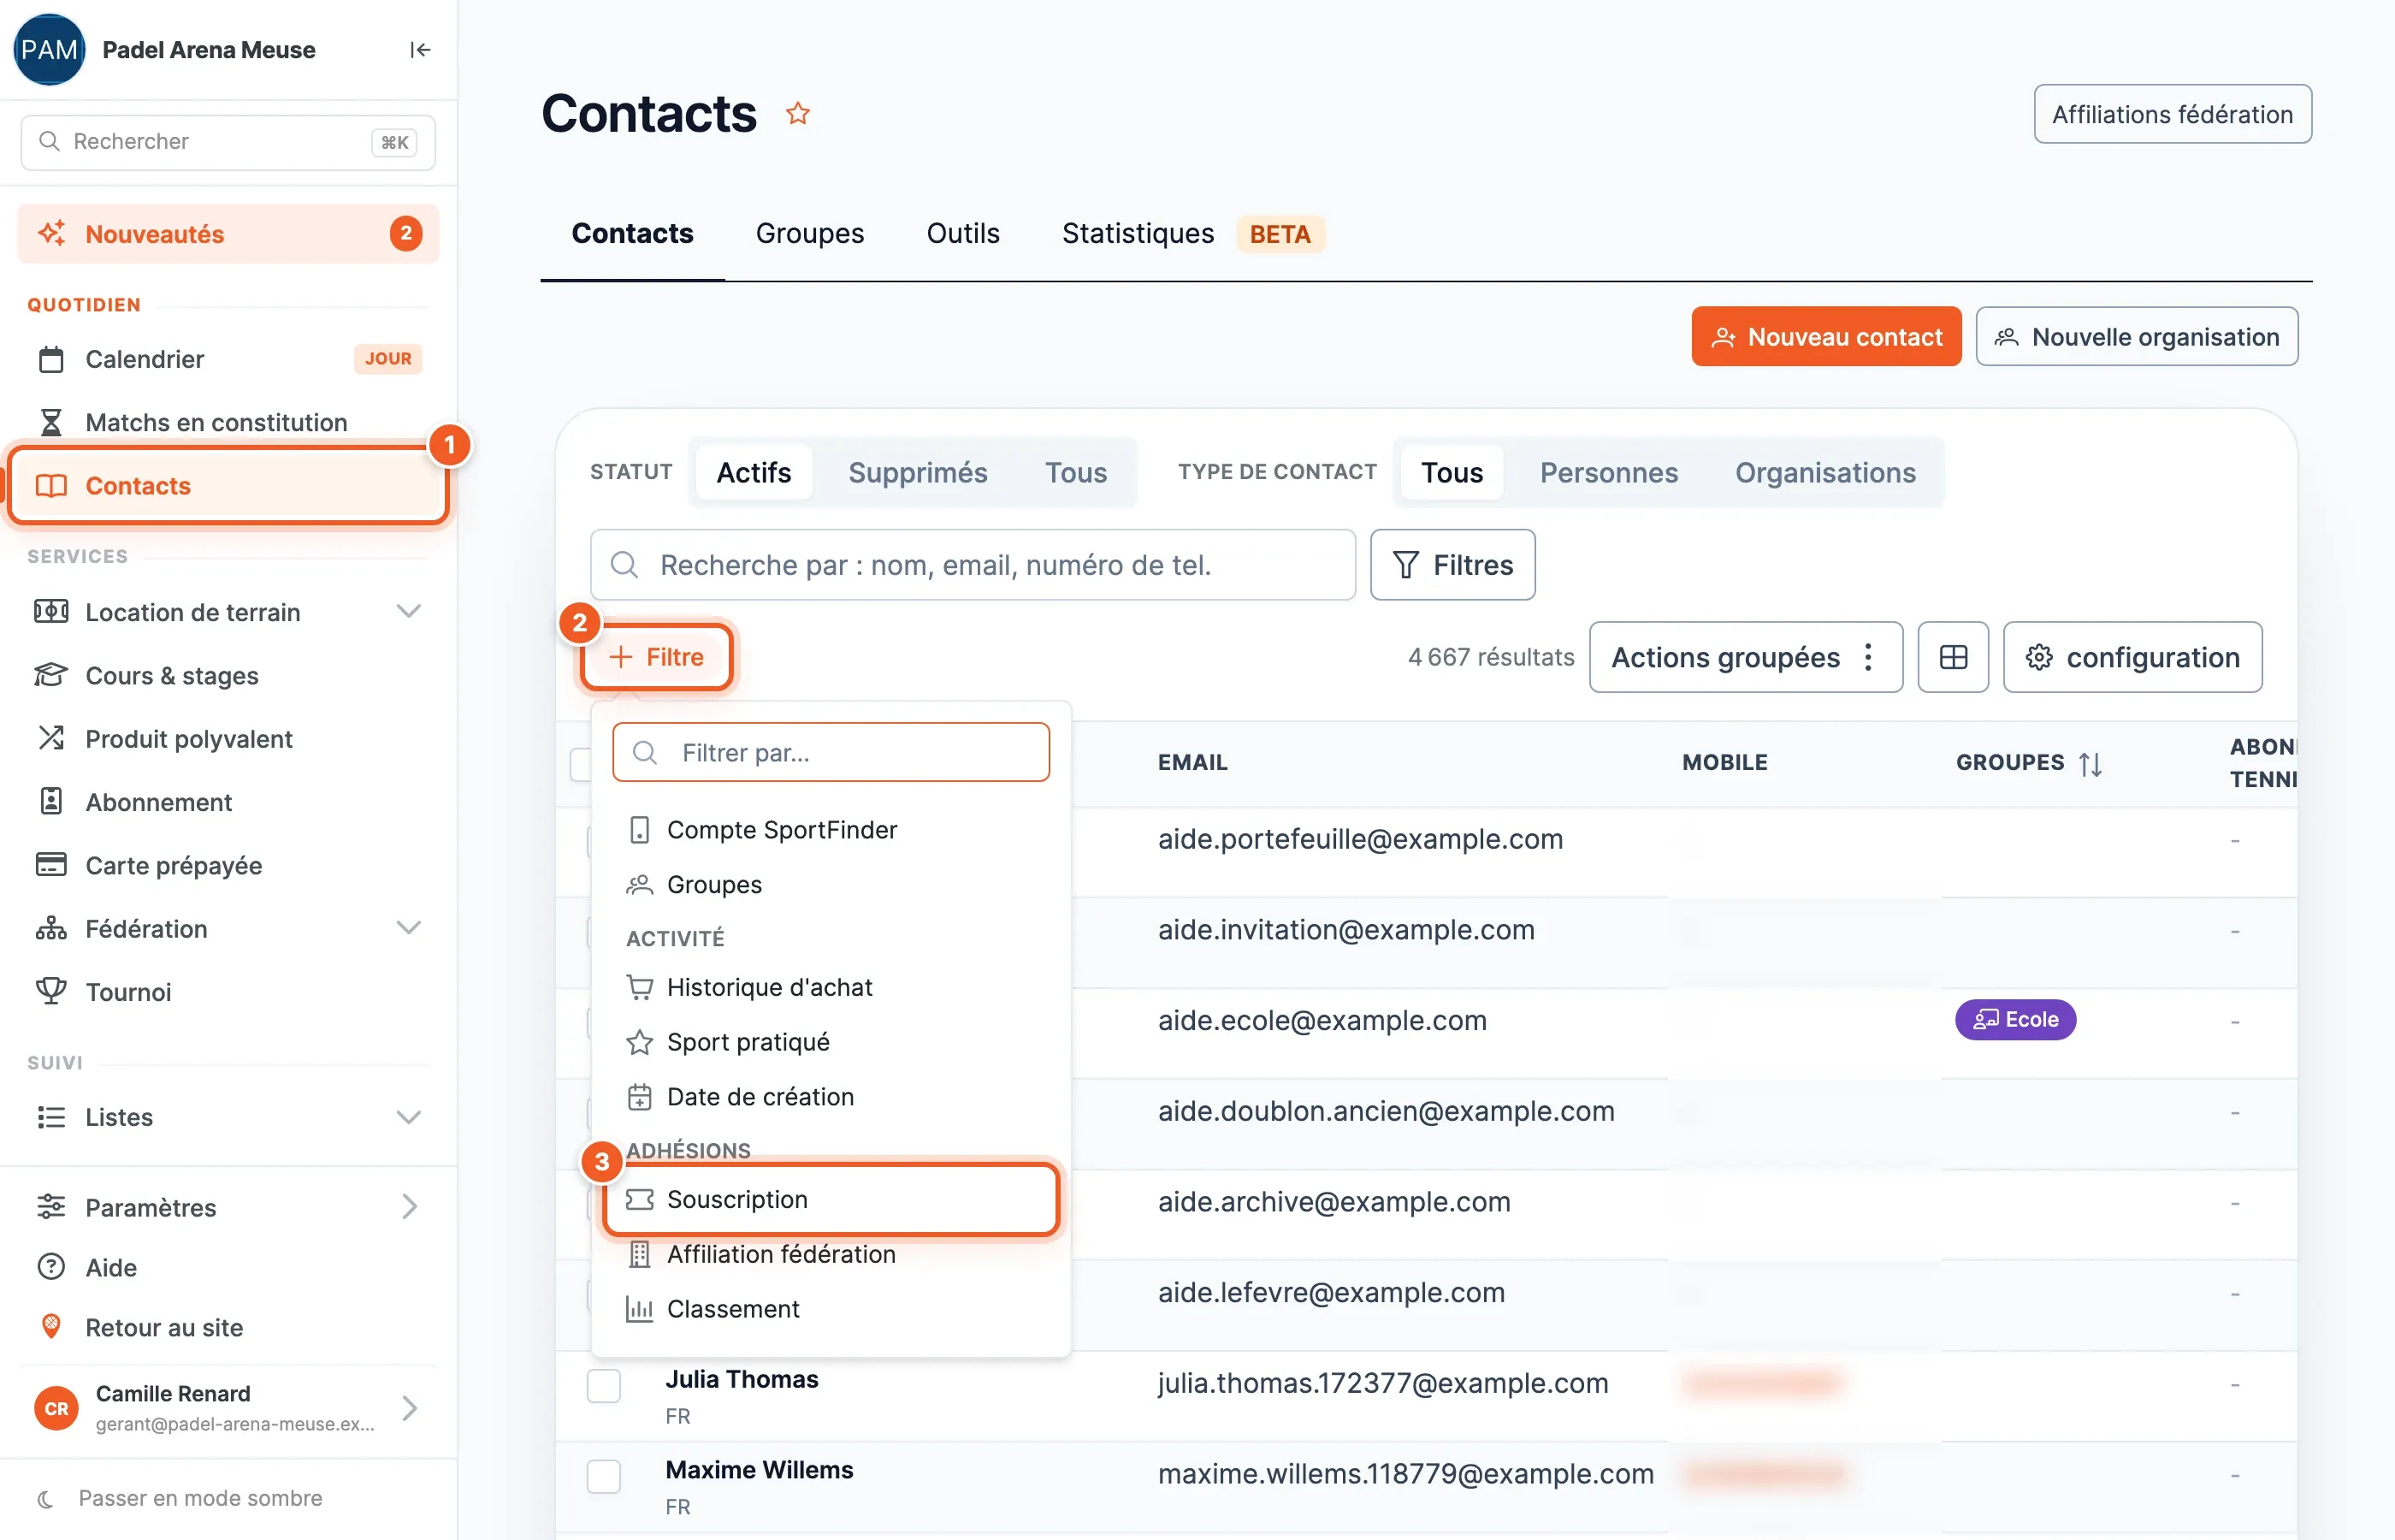2395x1540 pixels.
Task: Open Camille Renard account menu
Action: click(229, 1408)
